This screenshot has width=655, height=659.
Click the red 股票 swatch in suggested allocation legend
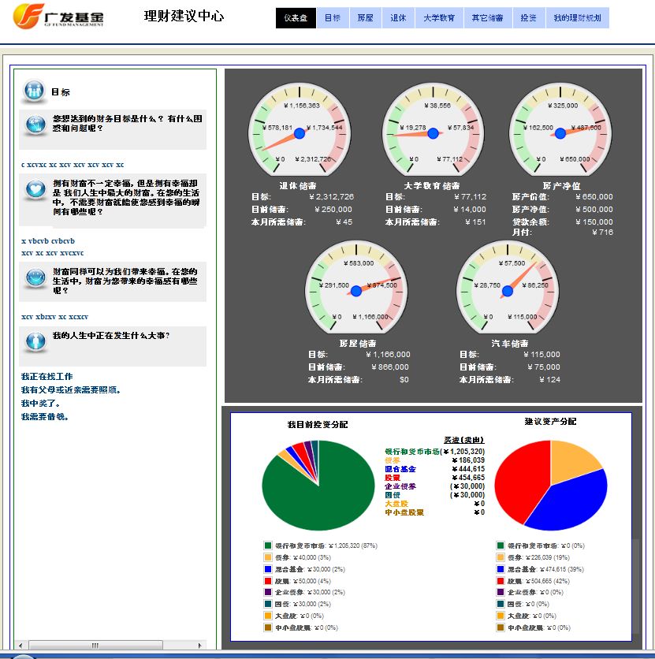coord(501,580)
